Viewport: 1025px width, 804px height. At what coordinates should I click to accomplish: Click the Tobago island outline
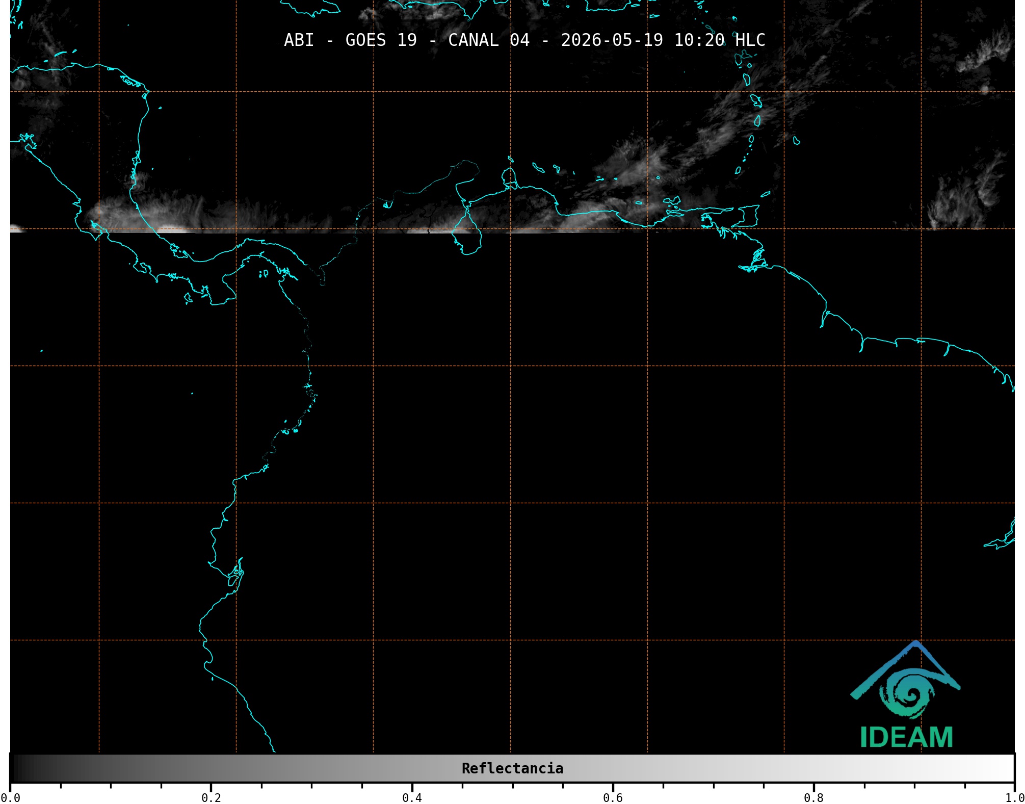click(x=766, y=194)
